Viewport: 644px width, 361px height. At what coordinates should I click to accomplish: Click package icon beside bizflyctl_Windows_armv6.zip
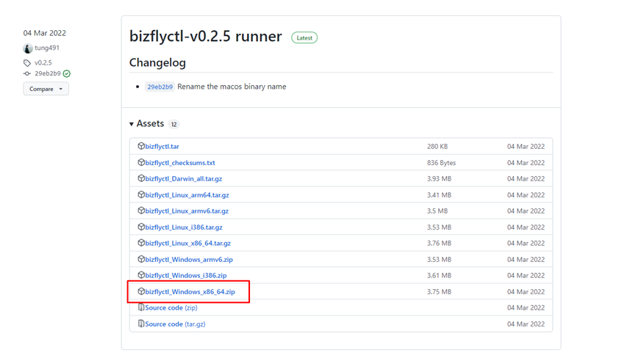pyautogui.click(x=141, y=259)
